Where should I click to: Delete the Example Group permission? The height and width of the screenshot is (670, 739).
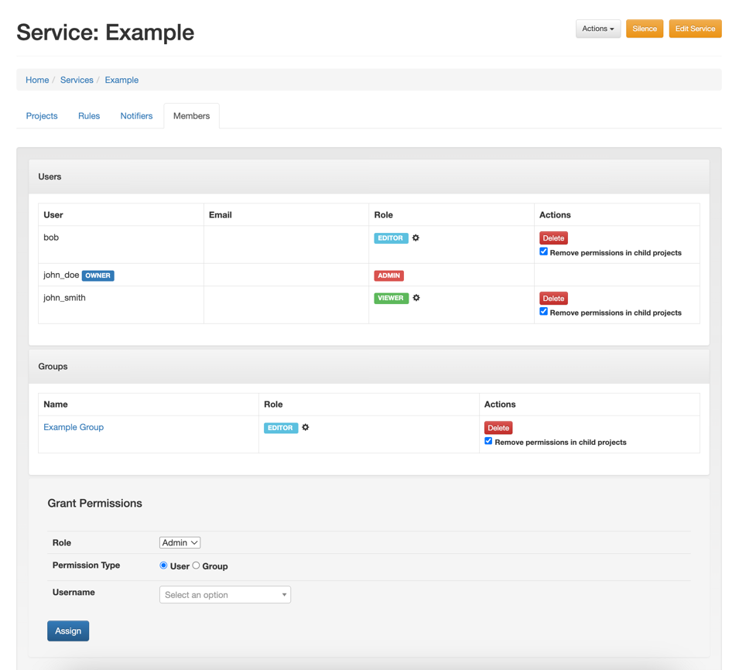498,428
